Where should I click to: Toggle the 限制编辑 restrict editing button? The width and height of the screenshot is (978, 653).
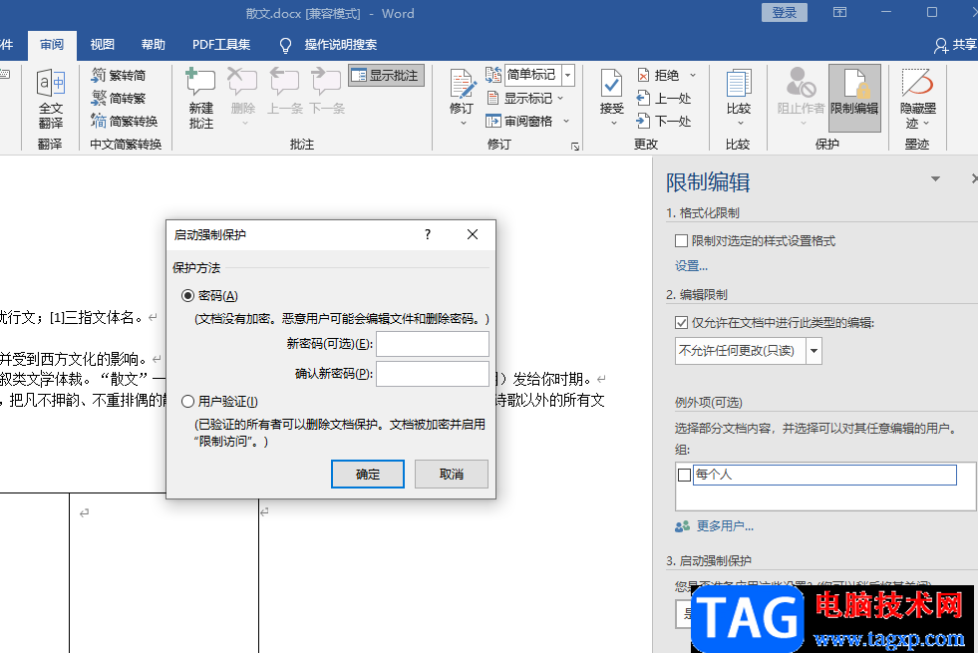[x=854, y=98]
